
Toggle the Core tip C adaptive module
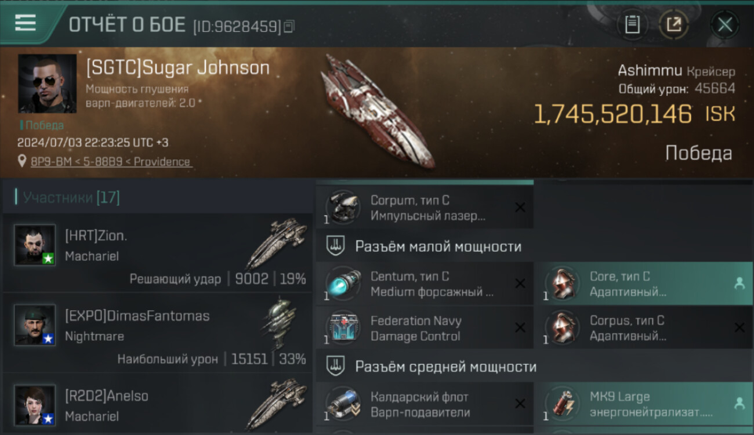(644, 284)
